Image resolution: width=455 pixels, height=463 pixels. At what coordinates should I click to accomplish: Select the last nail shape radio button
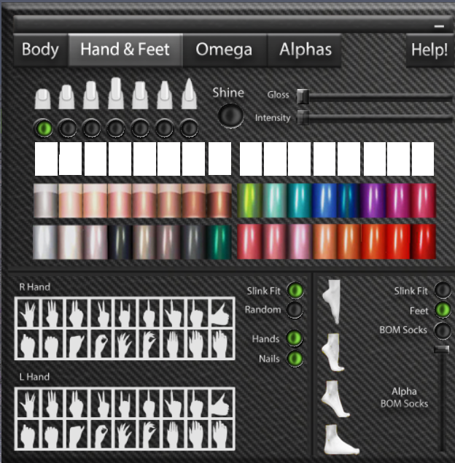coord(189,128)
